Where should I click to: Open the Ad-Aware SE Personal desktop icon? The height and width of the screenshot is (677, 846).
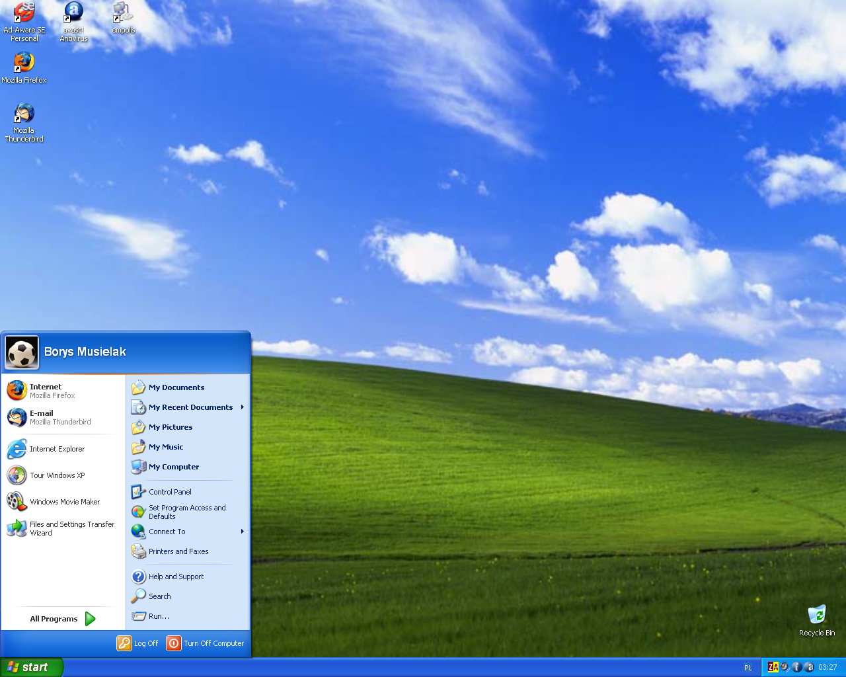pyautogui.click(x=24, y=22)
